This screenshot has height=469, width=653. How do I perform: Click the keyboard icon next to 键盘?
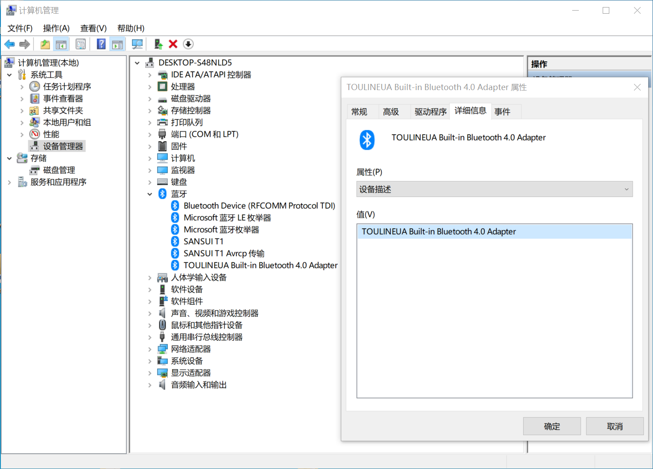point(162,182)
